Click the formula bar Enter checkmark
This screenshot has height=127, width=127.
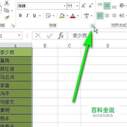(x=50, y=36)
